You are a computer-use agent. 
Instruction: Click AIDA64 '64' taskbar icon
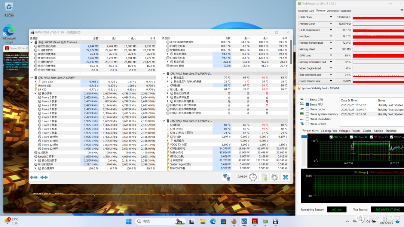tap(244, 221)
